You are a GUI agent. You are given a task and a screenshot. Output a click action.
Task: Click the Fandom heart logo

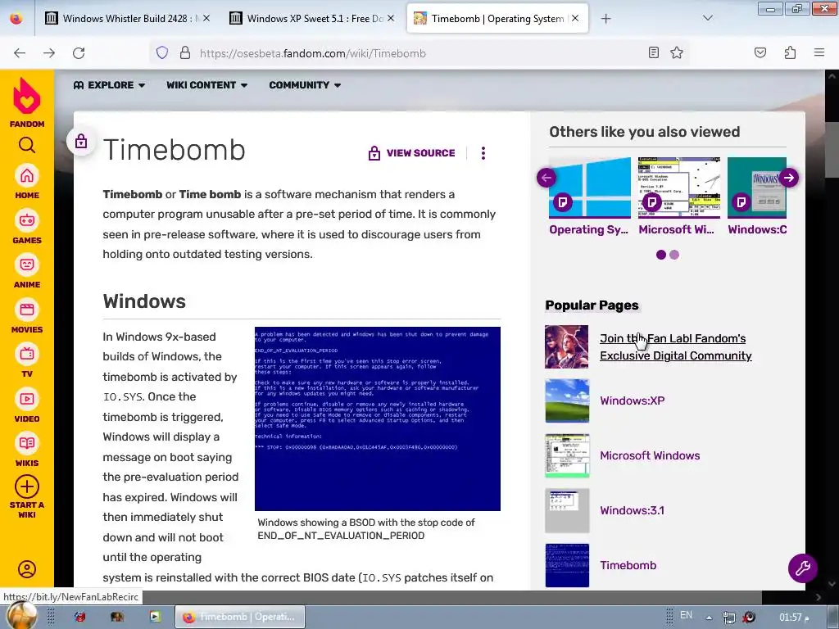click(27, 97)
